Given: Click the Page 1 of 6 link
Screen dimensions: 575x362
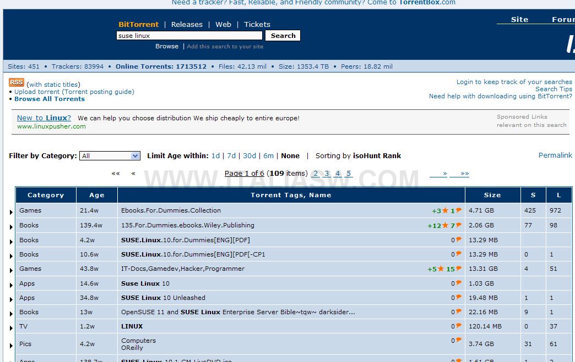Looking at the screenshot, I should [x=244, y=174].
